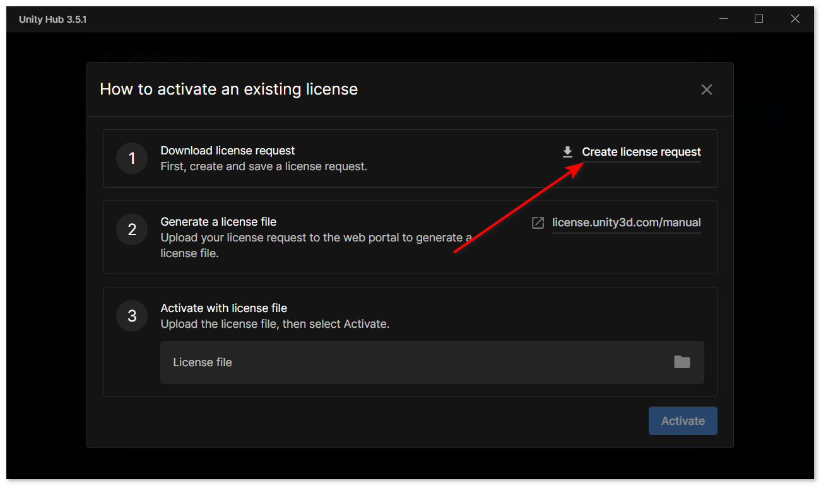Click the Download license request heading
The image size is (821, 486).
pyautogui.click(x=228, y=151)
